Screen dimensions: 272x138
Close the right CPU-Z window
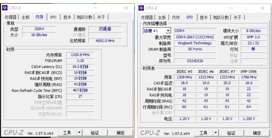[263, 8]
